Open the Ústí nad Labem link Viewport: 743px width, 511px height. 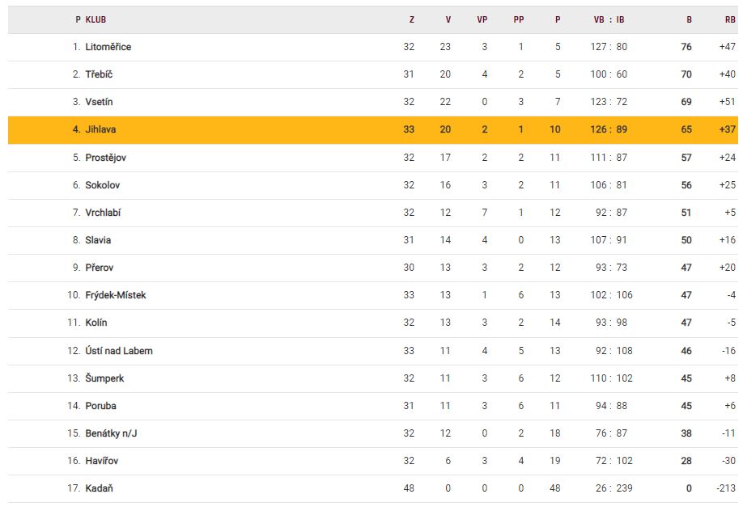tap(118, 351)
